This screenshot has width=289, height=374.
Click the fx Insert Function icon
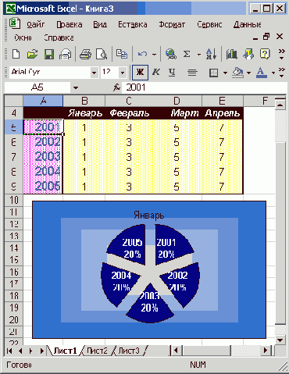point(116,87)
